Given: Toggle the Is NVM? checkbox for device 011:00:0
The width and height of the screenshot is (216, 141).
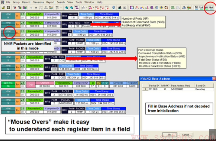Looking at the screenshot, I should click(165, 89).
